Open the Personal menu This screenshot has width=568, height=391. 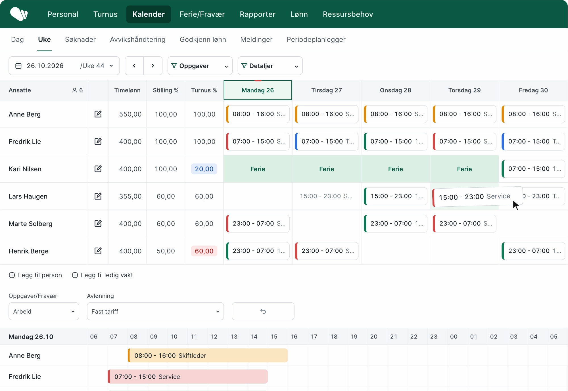(63, 14)
